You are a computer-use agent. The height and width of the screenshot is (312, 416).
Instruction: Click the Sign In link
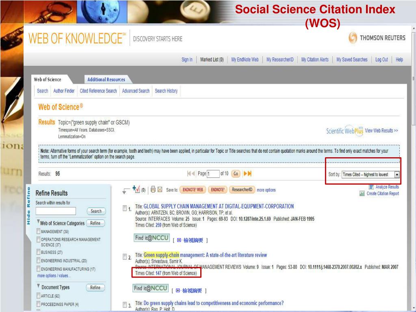[187, 59]
